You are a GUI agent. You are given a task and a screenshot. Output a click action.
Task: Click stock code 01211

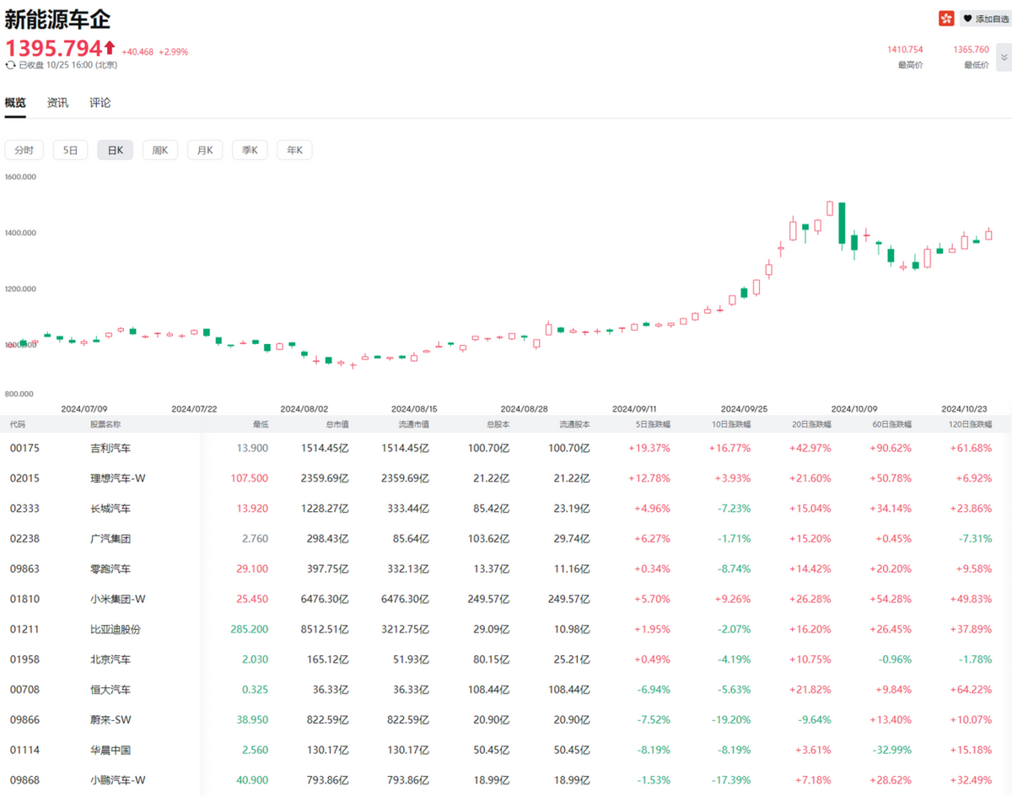point(24,629)
